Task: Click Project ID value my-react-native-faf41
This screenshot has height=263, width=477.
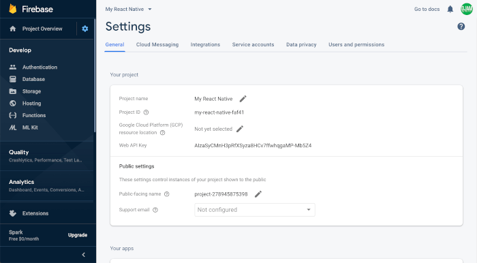Action: 219,112
